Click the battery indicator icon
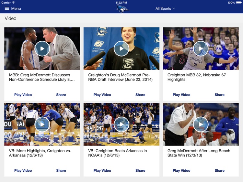 tap(239, 3)
